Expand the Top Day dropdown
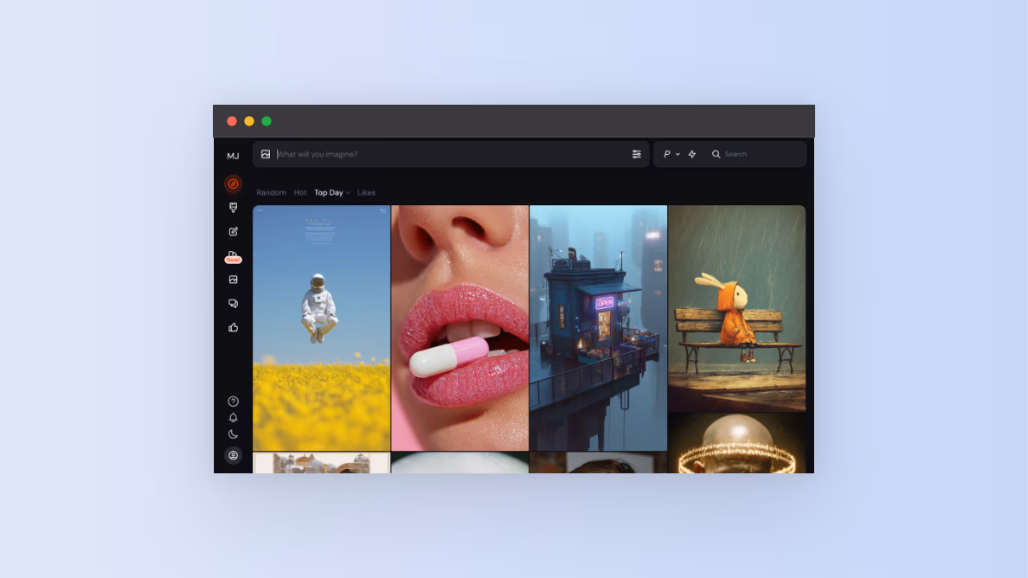Screen dimensions: 1028x578 click(331, 193)
